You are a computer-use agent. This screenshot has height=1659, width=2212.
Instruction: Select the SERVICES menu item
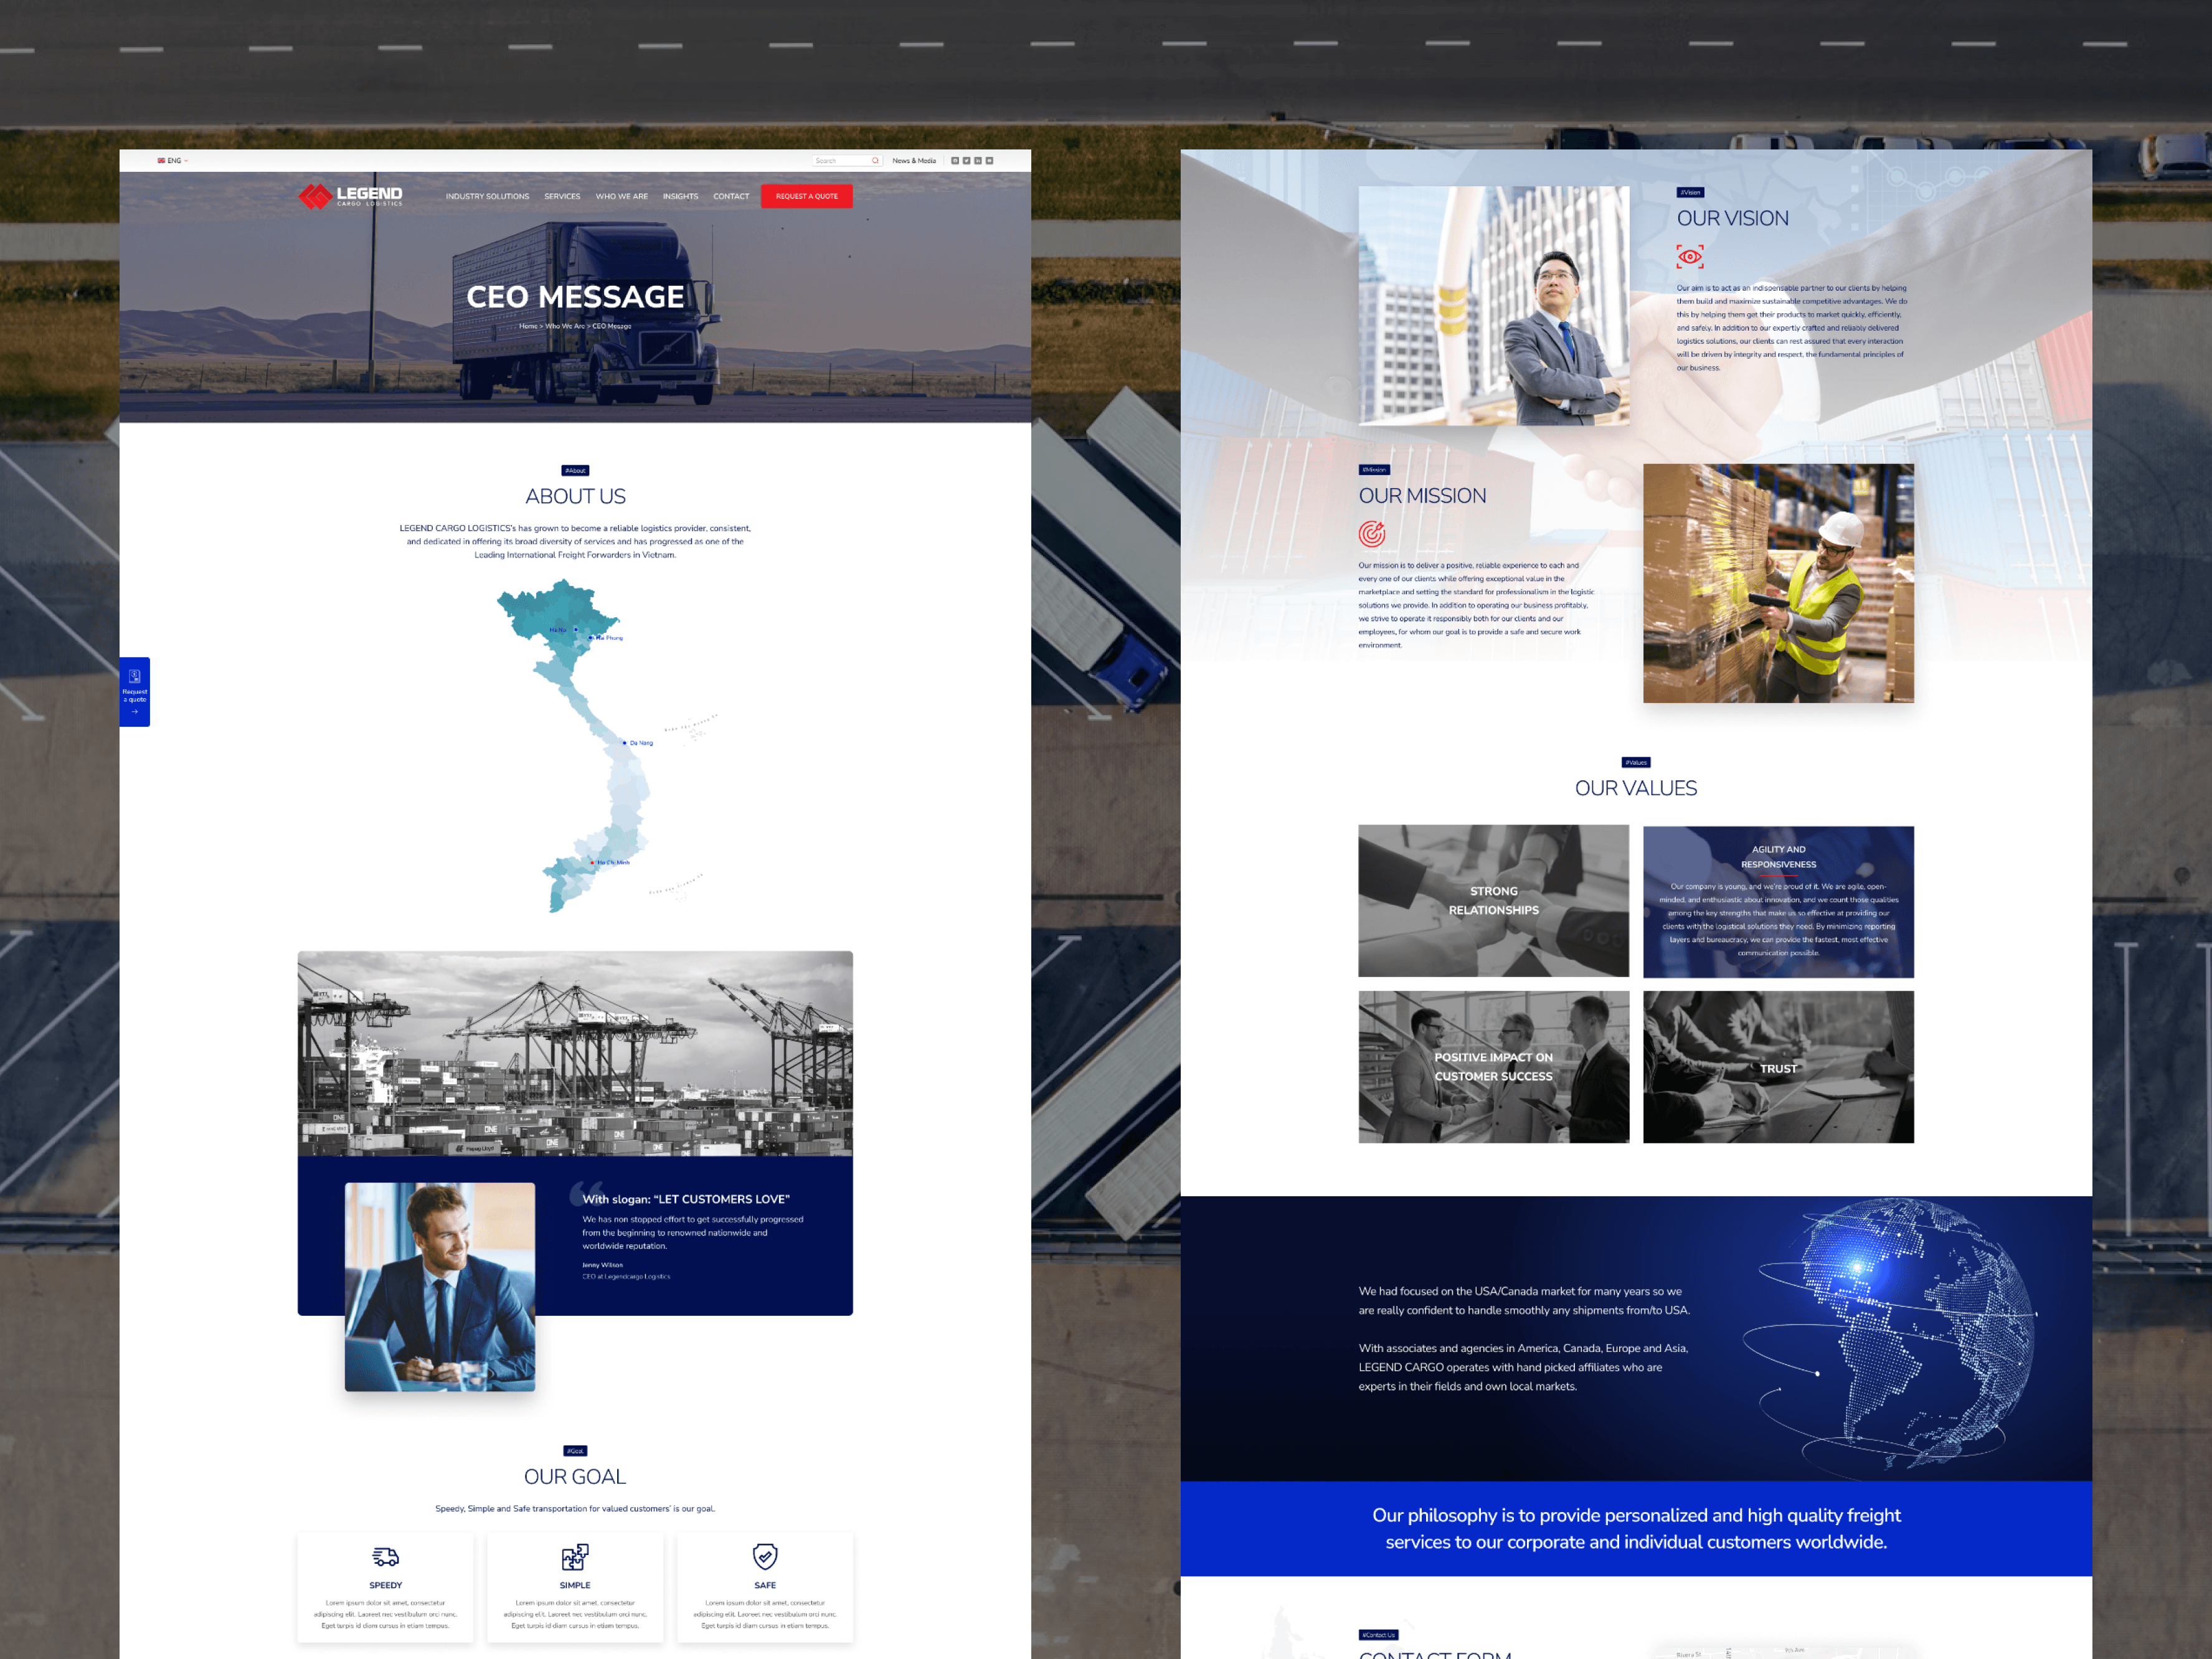click(x=562, y=196)
